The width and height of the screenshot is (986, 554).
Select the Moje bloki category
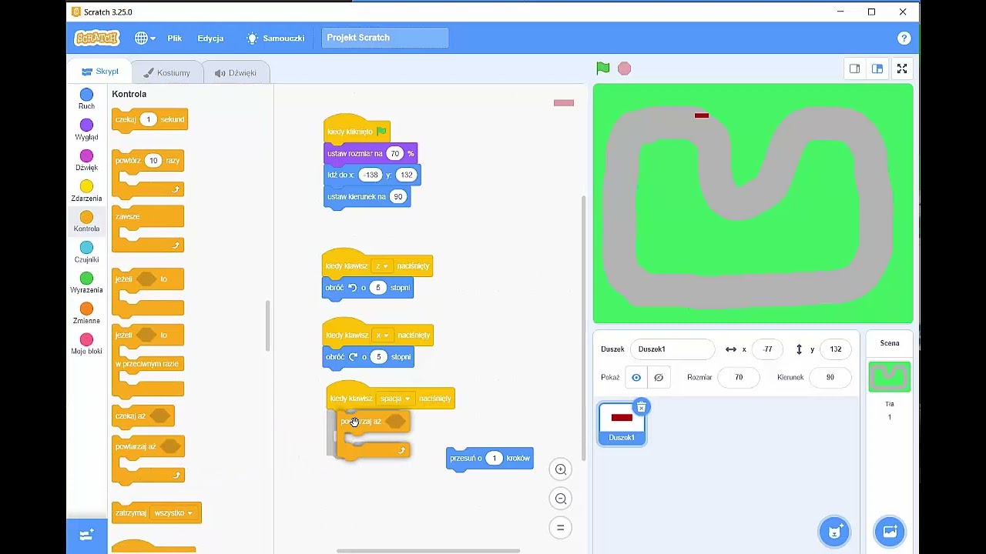click(86, 345)
